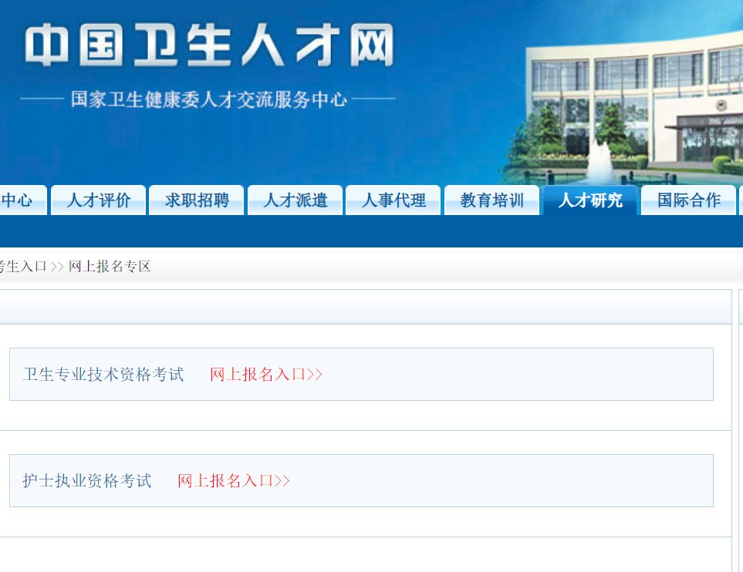Click the highlighted 人才研究 tab

[x=590, y=200]
